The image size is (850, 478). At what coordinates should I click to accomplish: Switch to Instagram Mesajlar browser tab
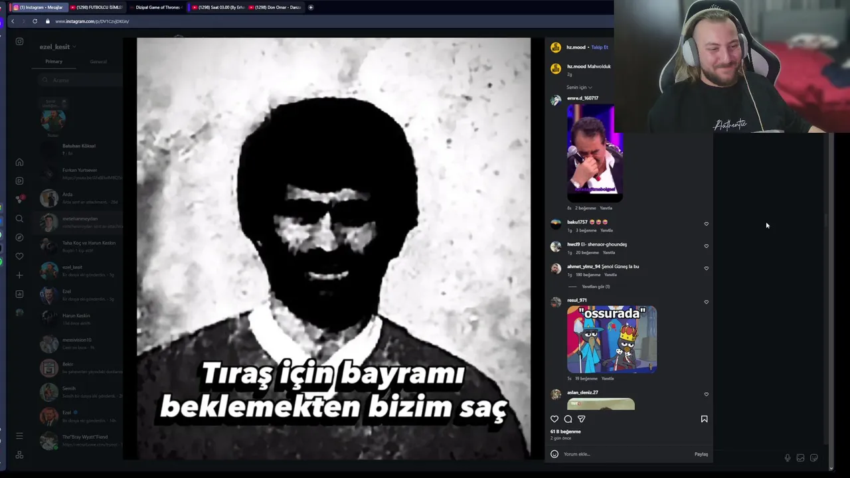[39, 7]
